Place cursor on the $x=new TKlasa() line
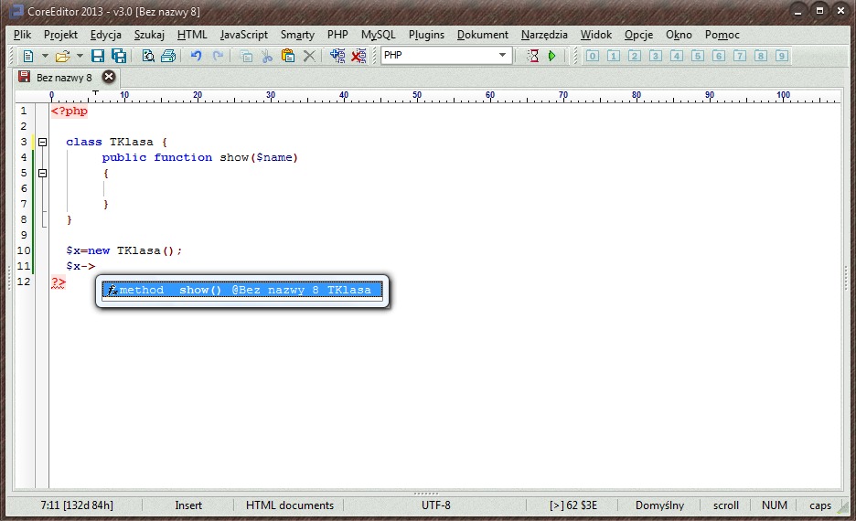856x521 pixels. click(123, 251)
